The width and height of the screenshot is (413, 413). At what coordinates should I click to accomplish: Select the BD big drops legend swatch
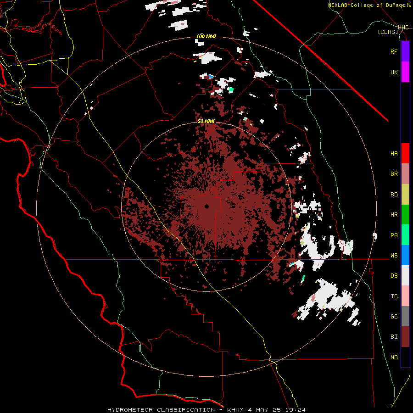[x=405, y=195]
